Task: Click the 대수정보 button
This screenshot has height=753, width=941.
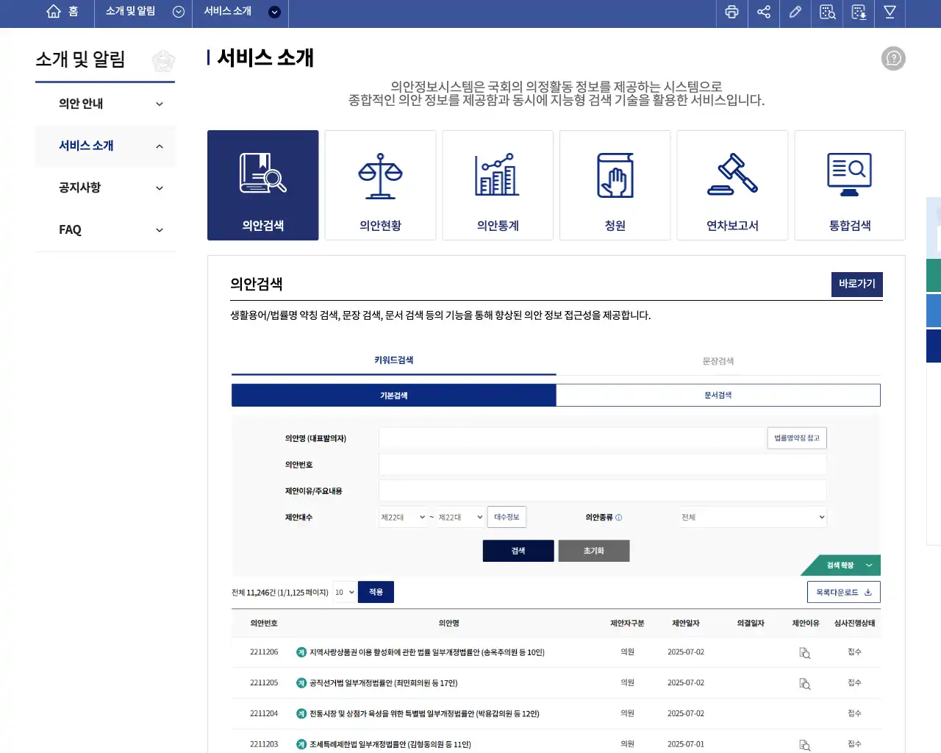Action: coord(507,518)
